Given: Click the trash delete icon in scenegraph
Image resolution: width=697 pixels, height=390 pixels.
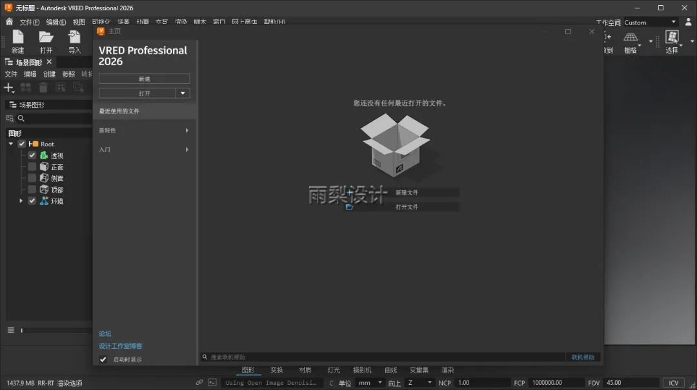Looking at the screenshot, I should (43, 88).
